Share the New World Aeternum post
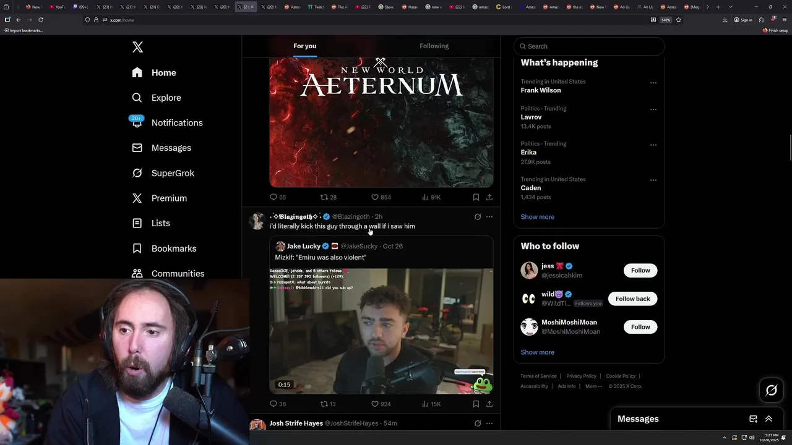This screenshot has width=792, height=445. point(489,197)
